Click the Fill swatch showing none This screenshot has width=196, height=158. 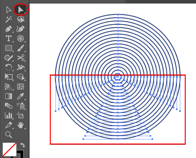[9, 149]
